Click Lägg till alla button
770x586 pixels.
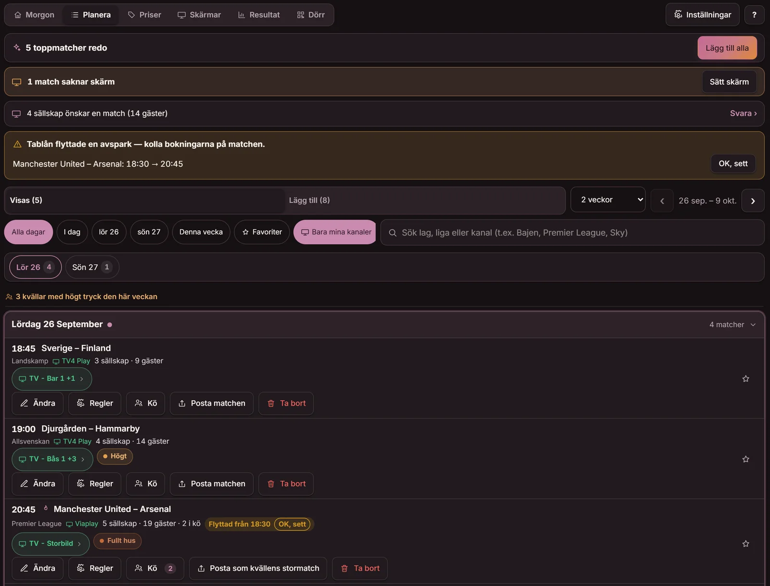click(727, 48)
